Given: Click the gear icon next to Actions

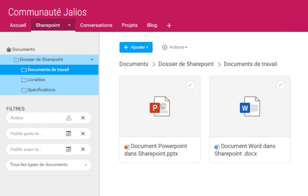Looking at the screenshot, I should 164,47.
